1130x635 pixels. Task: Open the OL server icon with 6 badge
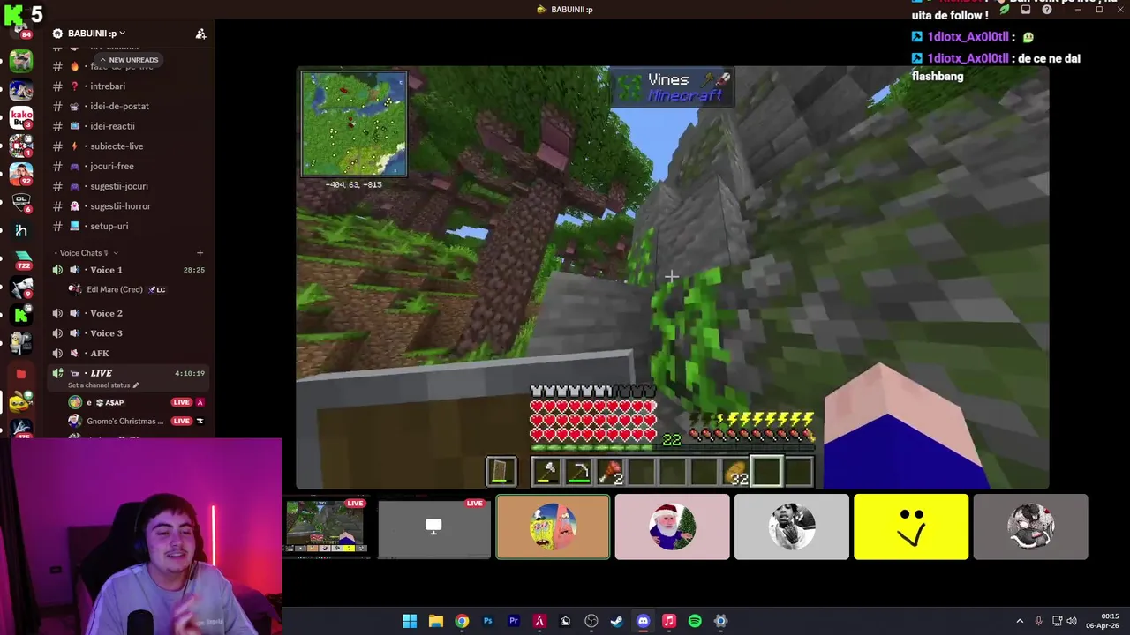coord(21,203)
